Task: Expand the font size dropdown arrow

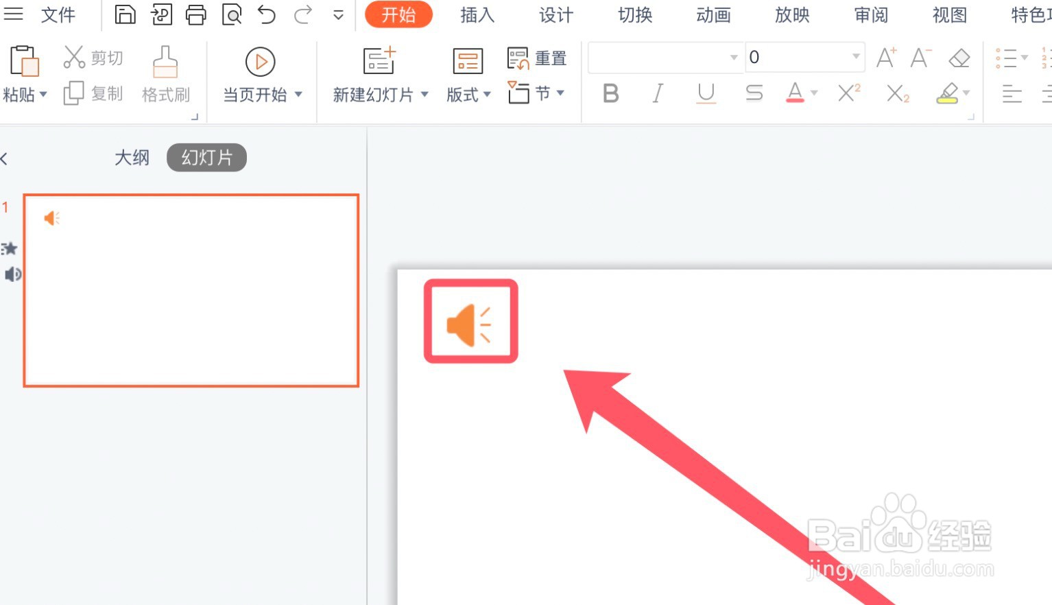Action: tap(856, 57)
